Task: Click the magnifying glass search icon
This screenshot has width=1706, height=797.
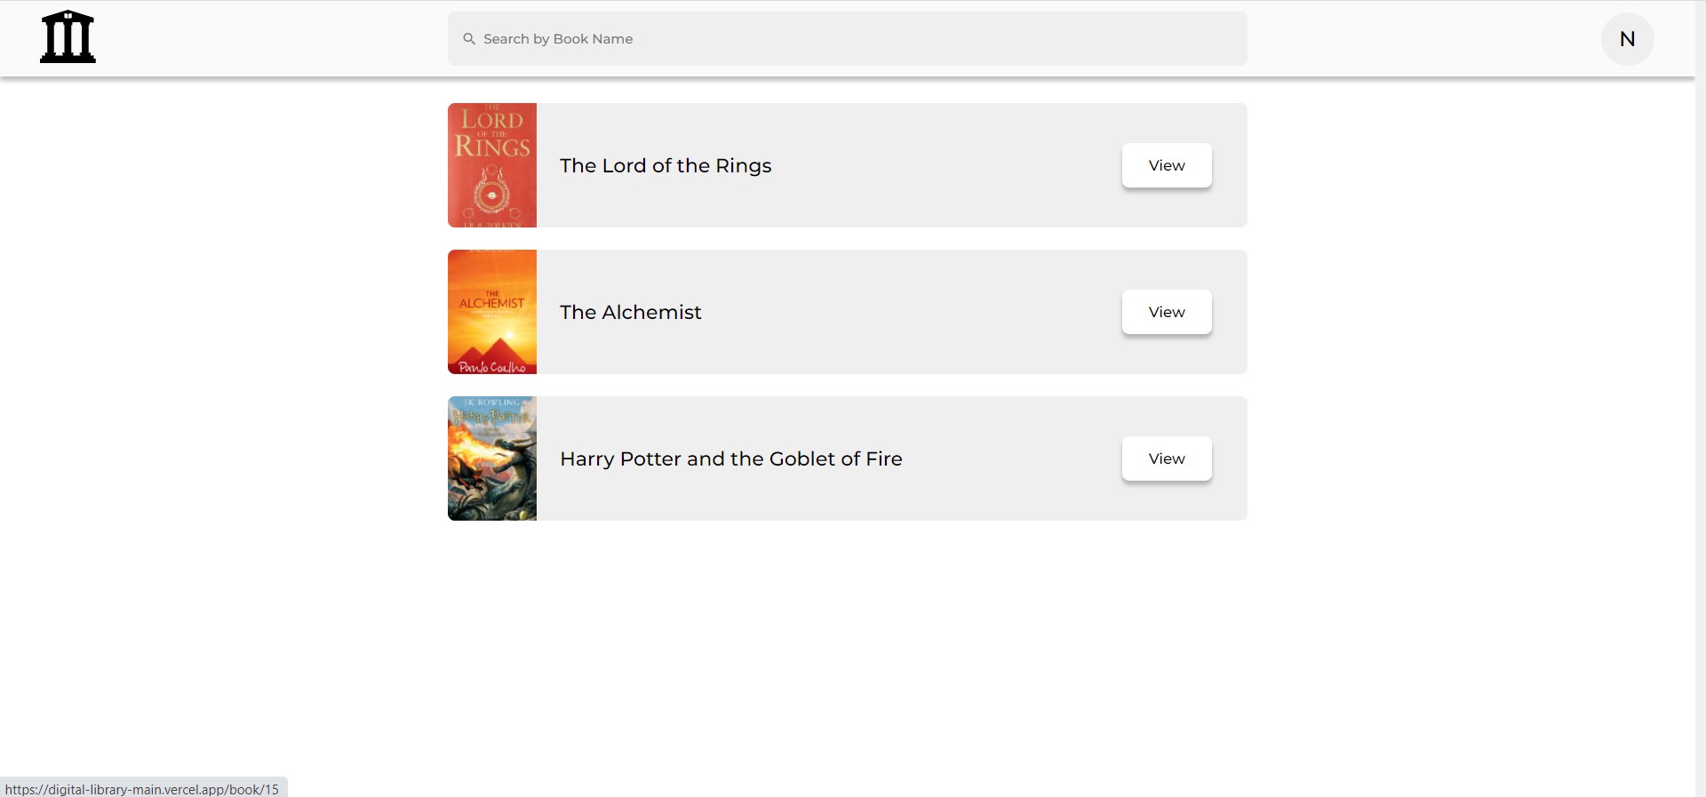Action: [468, 38]
